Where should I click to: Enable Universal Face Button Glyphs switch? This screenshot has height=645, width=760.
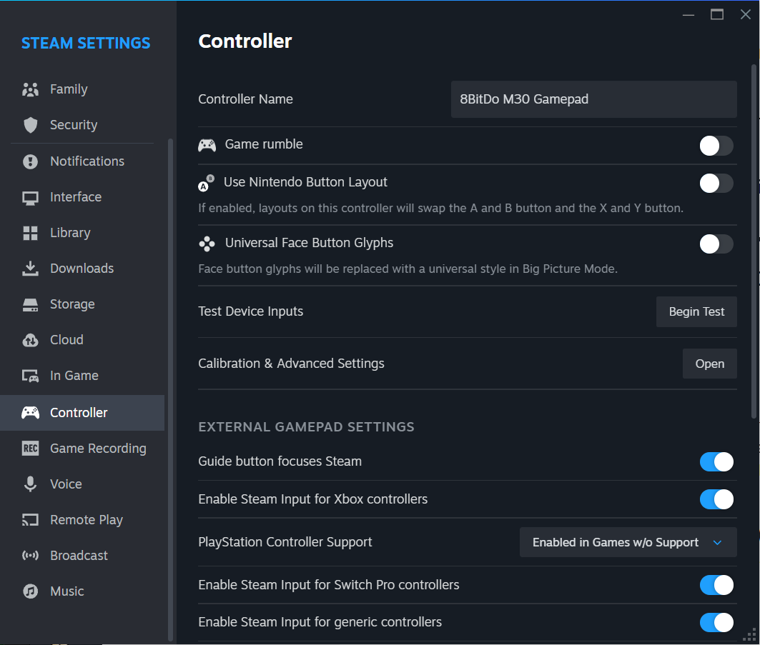pyautogui.click(x=716, y=244)
